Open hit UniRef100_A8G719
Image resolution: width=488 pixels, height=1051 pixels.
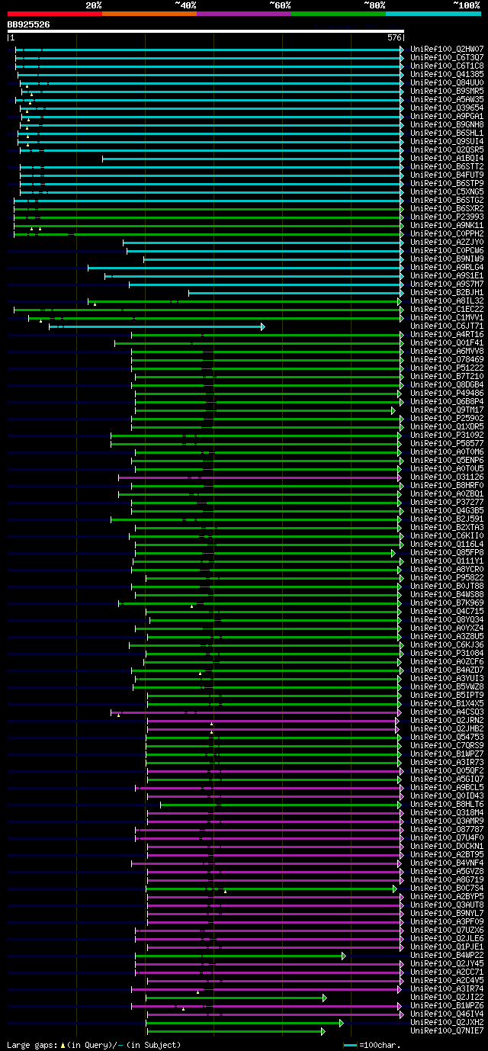(447, 879)
